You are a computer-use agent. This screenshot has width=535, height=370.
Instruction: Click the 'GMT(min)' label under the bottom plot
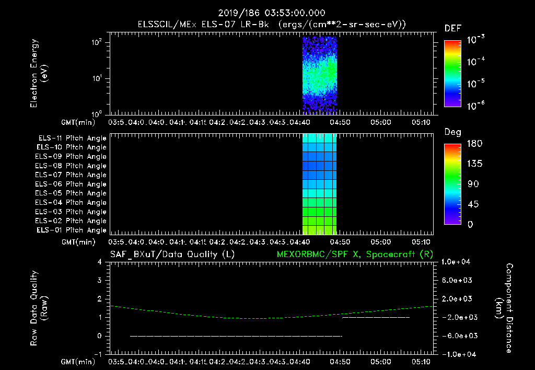tap(78, 362)
